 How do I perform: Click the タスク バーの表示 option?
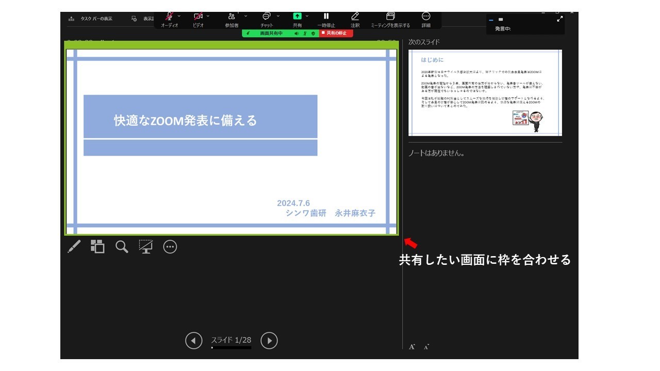tap(91, 19)
